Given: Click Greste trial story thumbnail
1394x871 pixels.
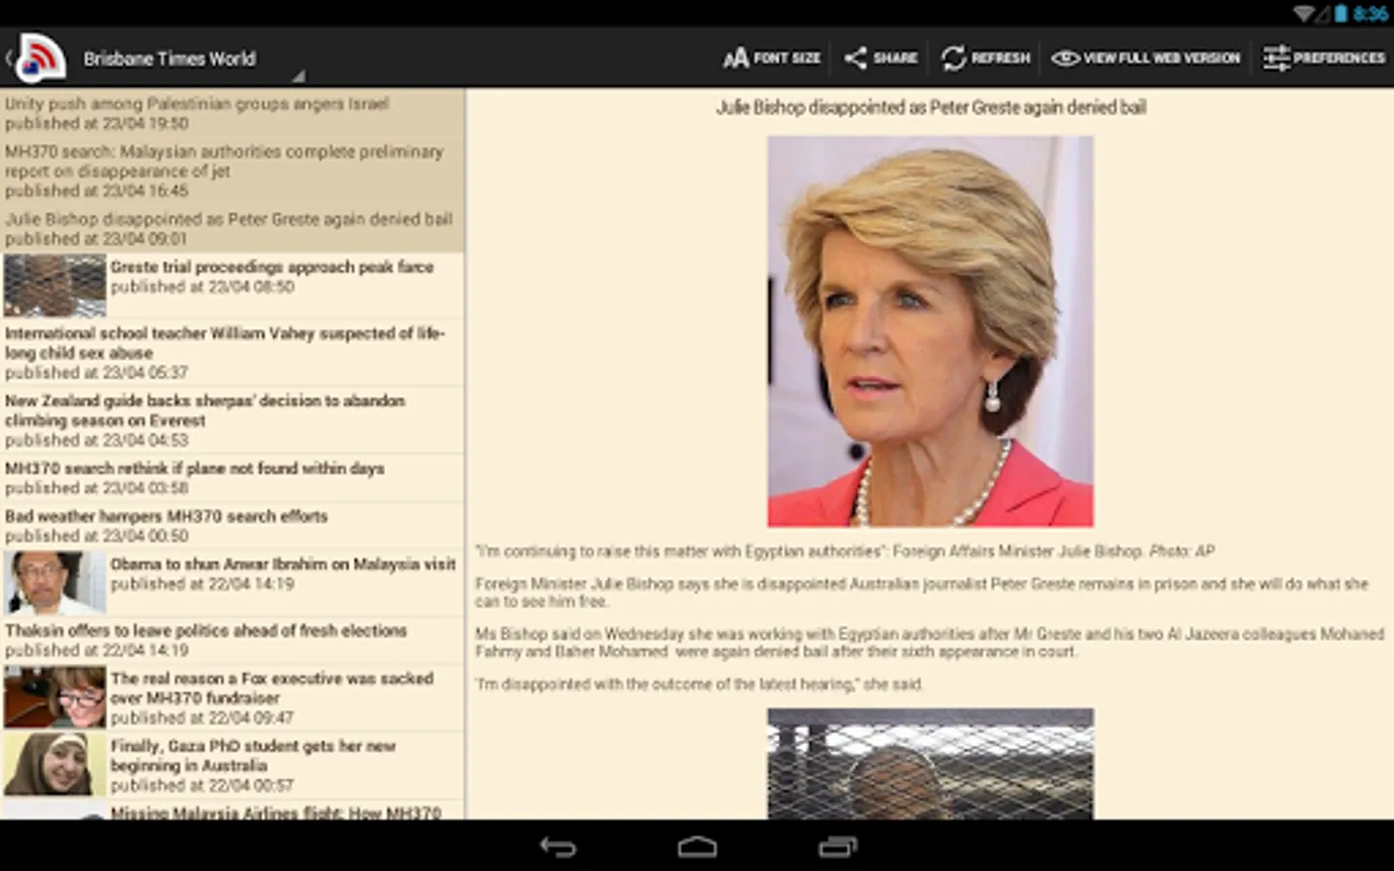Looking at the screenshot, I should [54, 285].
